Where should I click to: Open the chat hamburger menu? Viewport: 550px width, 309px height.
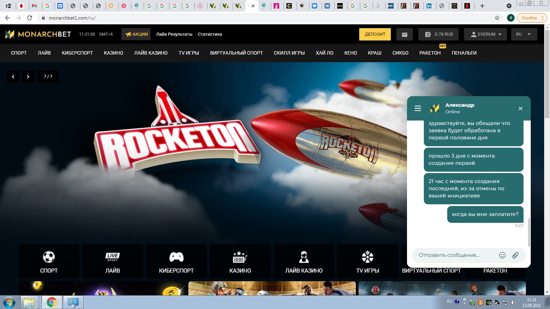418,108
